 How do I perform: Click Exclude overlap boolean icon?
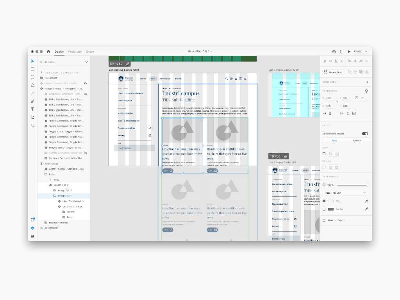coord(366,72)
